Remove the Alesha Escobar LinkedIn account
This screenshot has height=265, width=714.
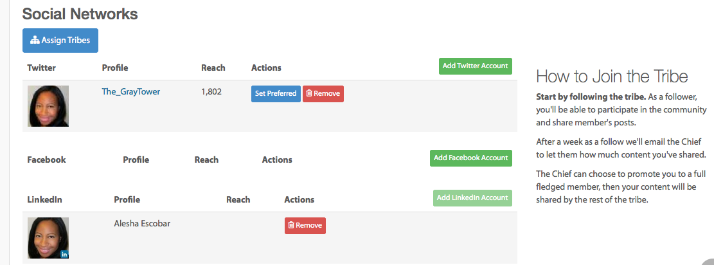pyautogui.click(x=305, y=226)
